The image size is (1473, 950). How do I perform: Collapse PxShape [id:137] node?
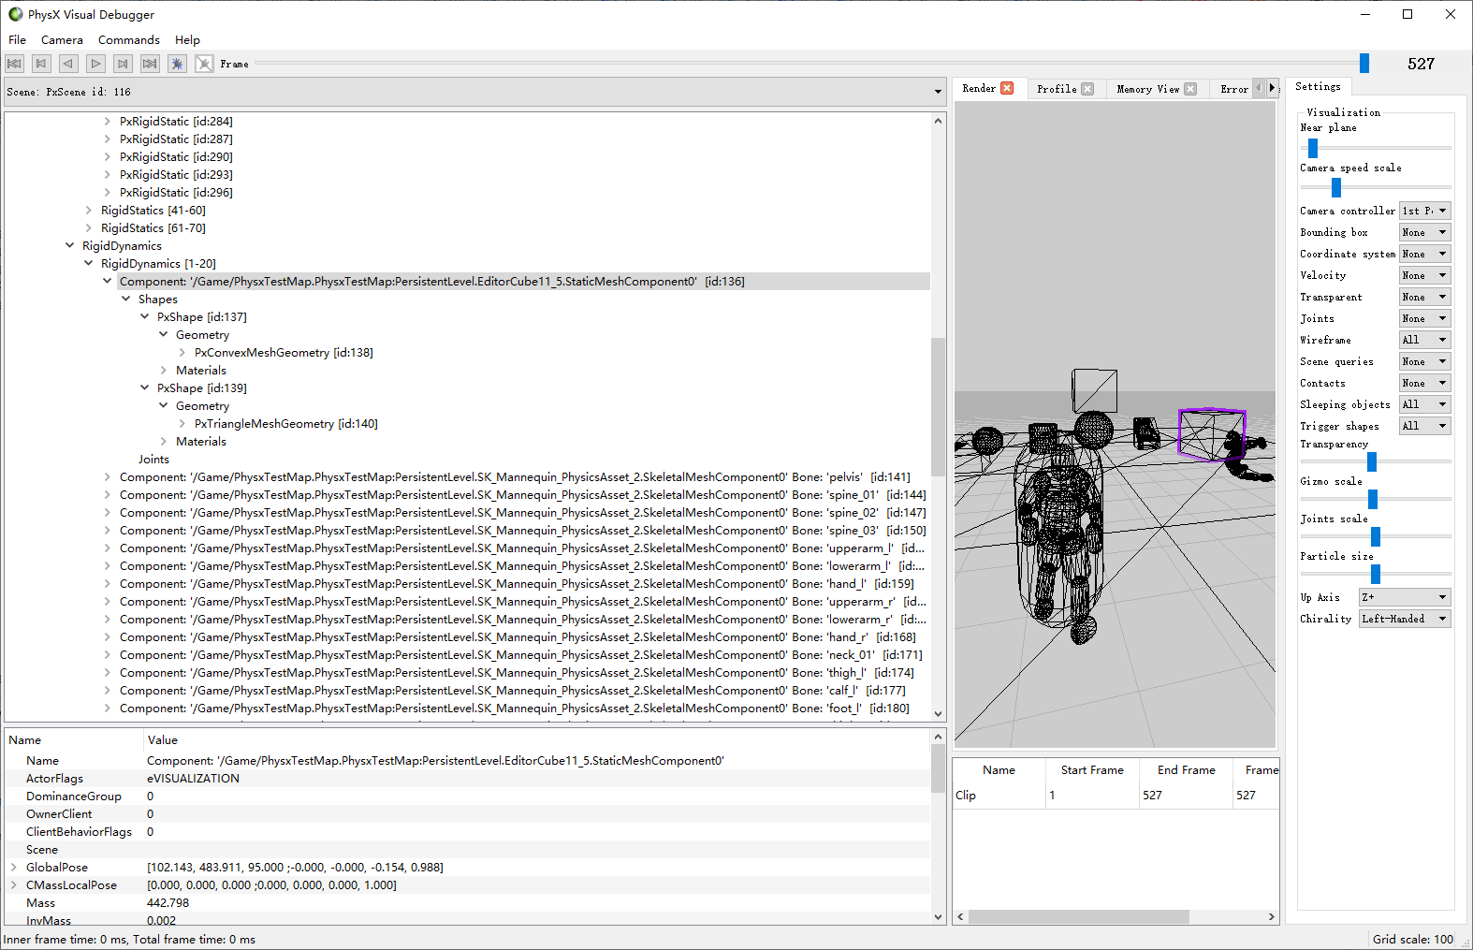click(x=145, y=317)
